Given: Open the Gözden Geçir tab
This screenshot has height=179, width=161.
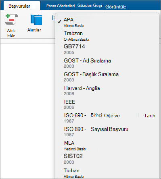Looking at the screenshot, I should pos(90,6).
